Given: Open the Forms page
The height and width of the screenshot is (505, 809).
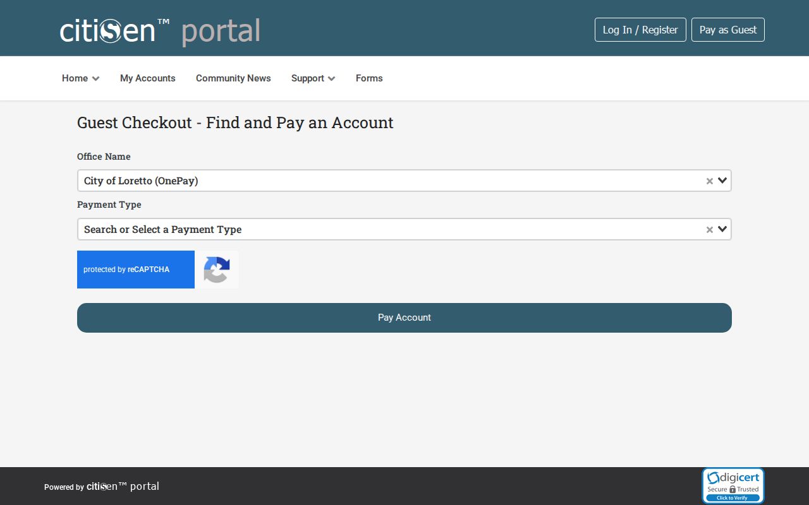Looking at the screenshot, I should (369, 78).
